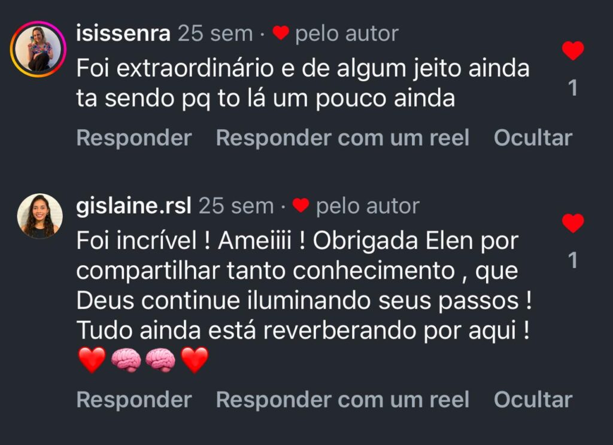Tap the isissenra username
Viewport: 613px width, 445px height.
click(123, 33)
